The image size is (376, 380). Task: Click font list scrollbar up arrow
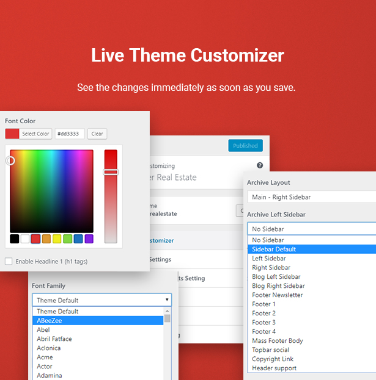(x=167, y=310)
